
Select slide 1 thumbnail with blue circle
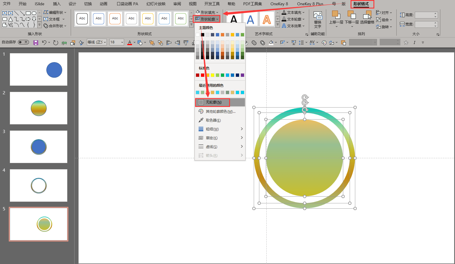38,69
